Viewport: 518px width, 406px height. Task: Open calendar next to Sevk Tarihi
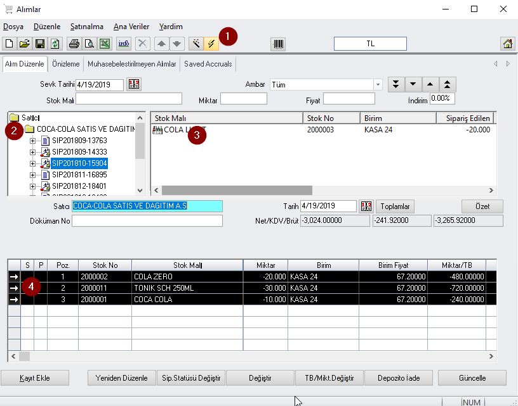pos(134,84)
